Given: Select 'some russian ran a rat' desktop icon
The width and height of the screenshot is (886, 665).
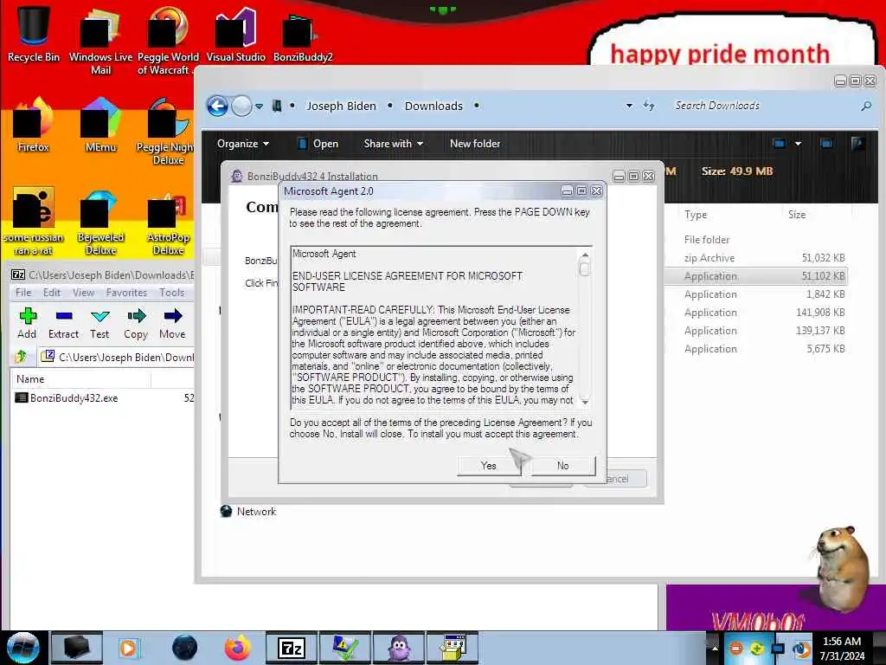Looking at the screenshot, I should (34, 222).
